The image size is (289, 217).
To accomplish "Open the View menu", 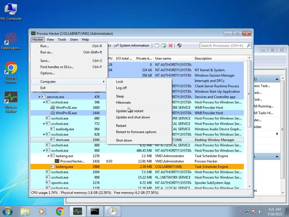I will coord(50,40).
